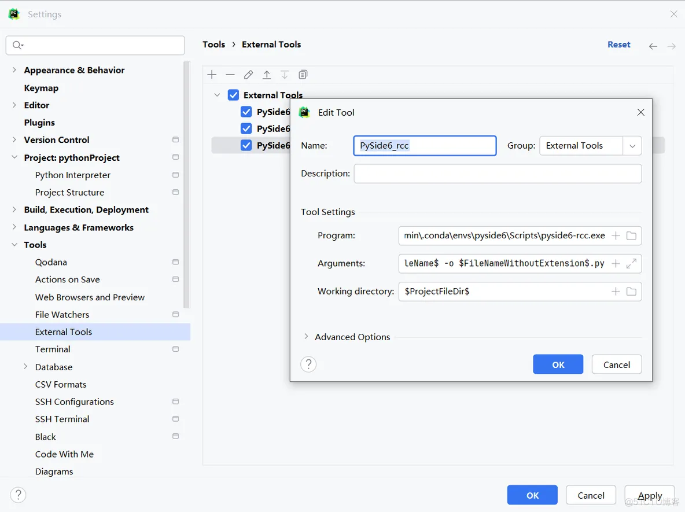Viewport: 685px width, 512px height.
Task: Browse for Program file via folder icon
Action: click(x=631, y=235)
